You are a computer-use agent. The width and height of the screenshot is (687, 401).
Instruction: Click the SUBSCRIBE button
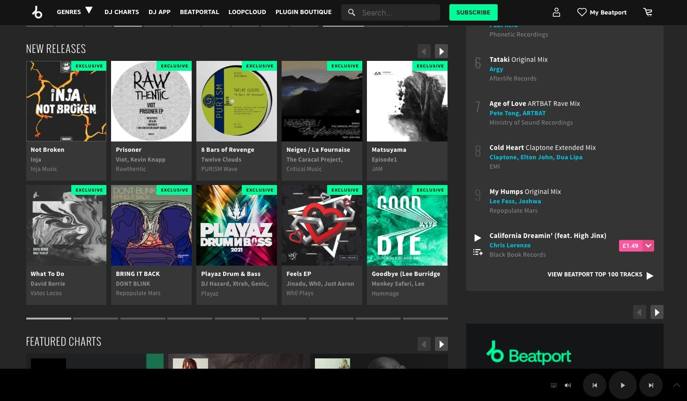pos(473,12)
